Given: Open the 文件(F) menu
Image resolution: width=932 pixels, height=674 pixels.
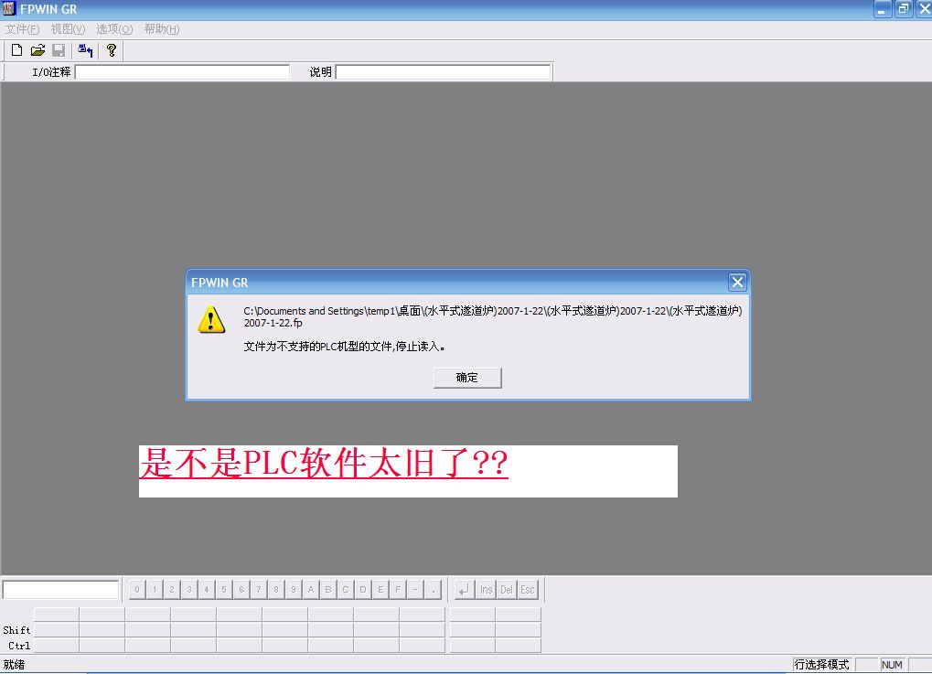Looking at the screenshot, I should pyautogui.click(x=22, y=29).
